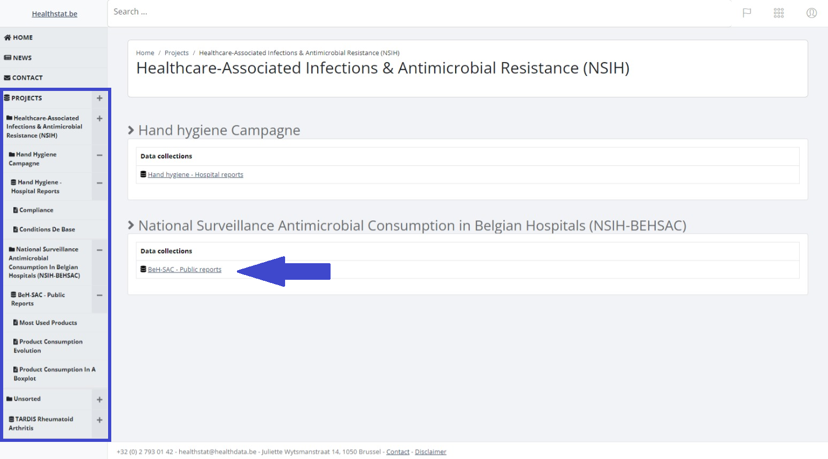Click database icon beside Hand hygiene reports
The height and width of the screenshot is (459, 828).
143,174
